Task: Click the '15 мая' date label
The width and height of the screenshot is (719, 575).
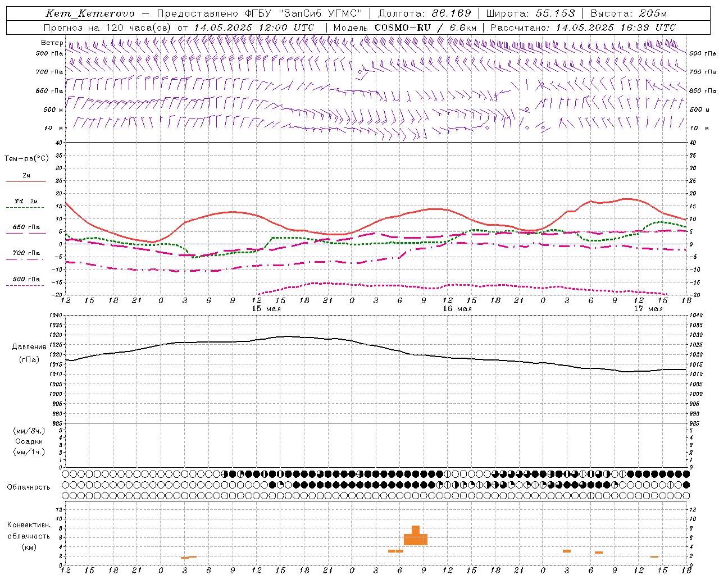Action: [x=266, y=309]
